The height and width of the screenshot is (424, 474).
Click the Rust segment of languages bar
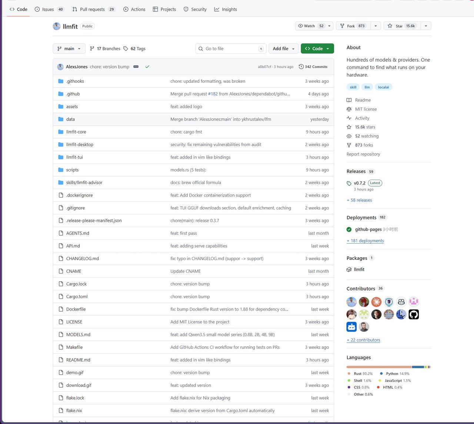point(379,367)
